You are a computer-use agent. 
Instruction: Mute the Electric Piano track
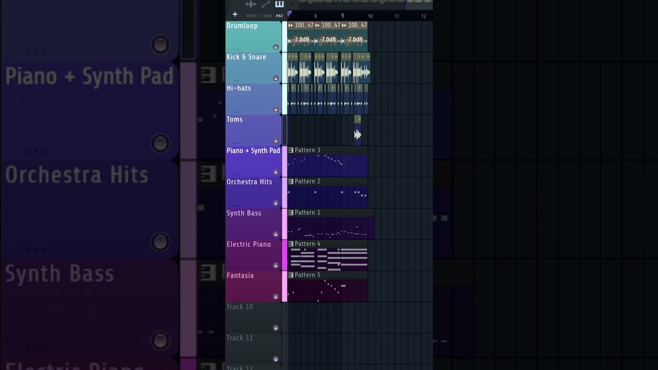(x=276, y=265)
